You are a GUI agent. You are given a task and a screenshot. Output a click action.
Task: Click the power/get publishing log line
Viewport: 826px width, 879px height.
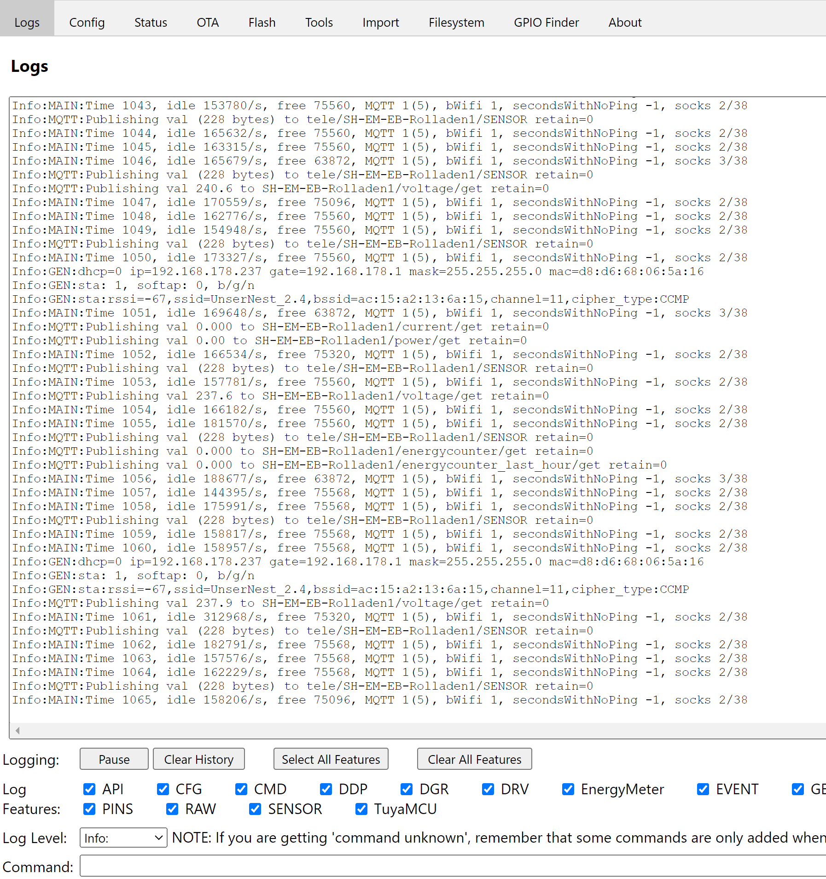tap(269, 340)
